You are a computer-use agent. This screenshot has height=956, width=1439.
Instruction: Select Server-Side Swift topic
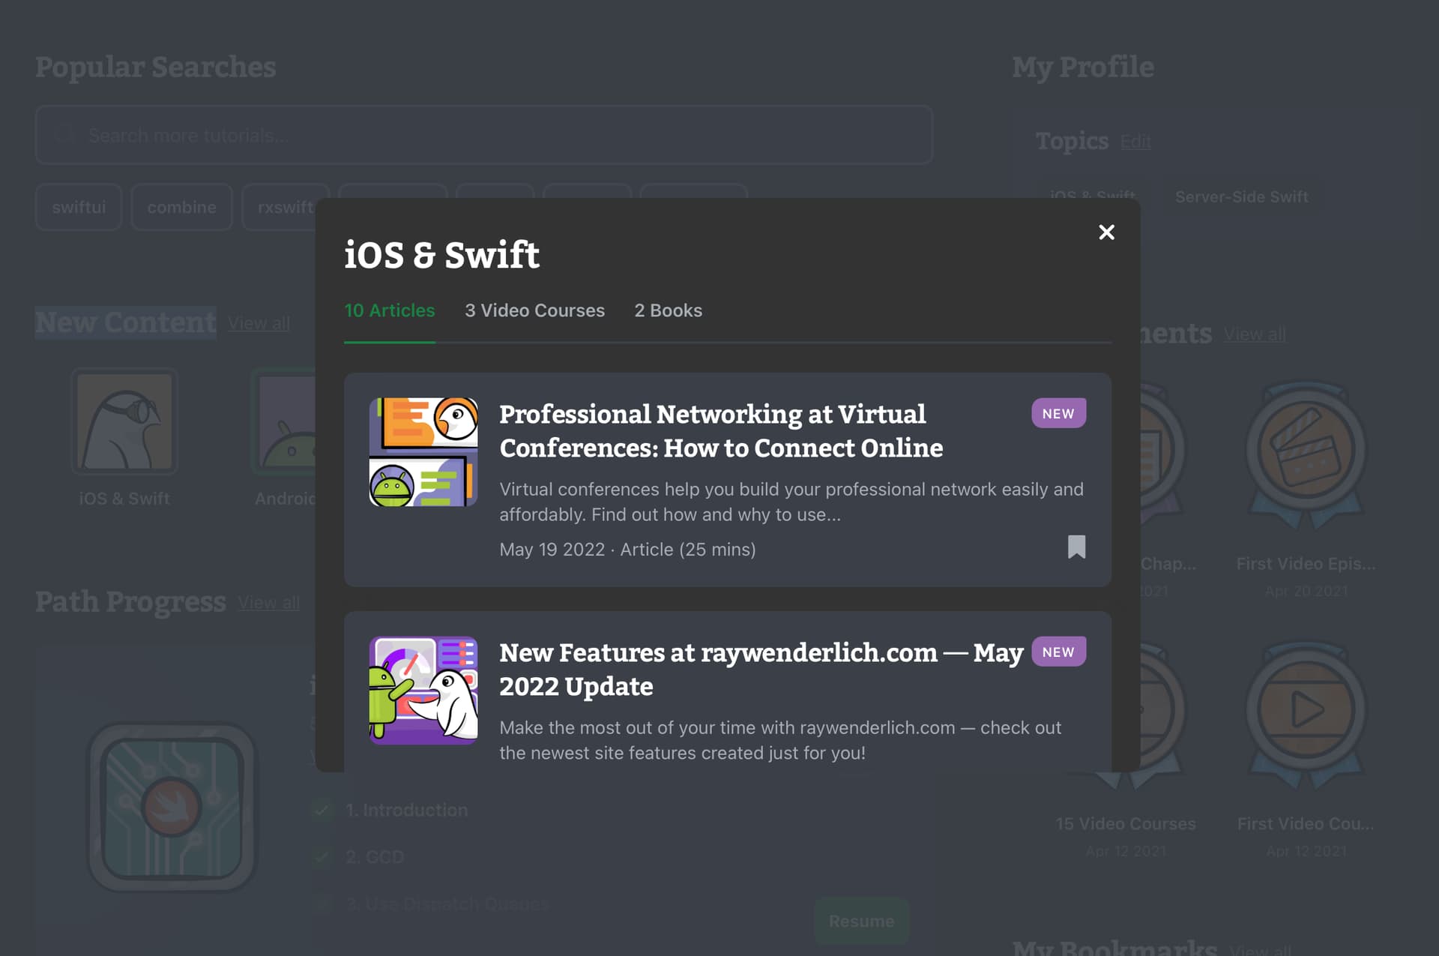coord(1241,197)
